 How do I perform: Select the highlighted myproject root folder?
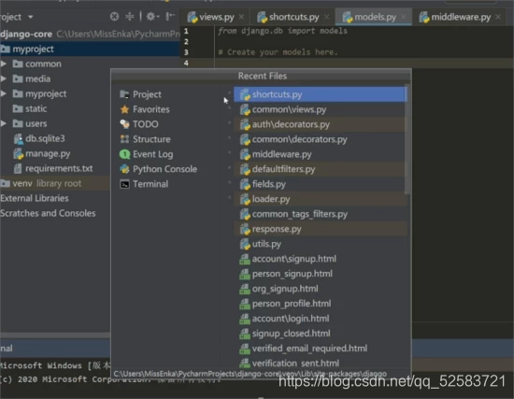coord(90,49)
